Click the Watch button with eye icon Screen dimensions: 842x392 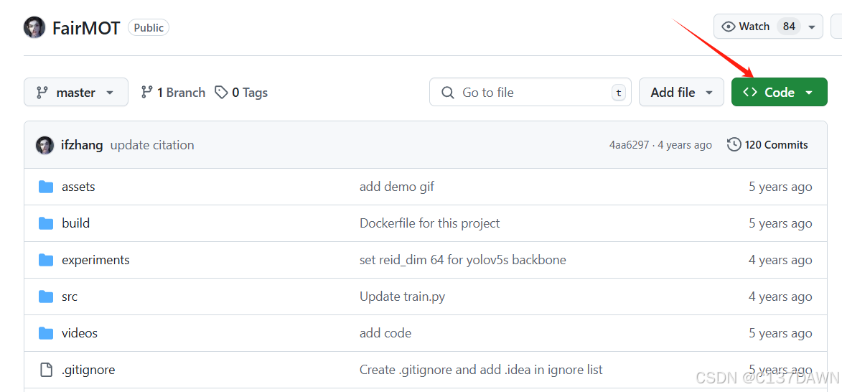click(746, 27)
